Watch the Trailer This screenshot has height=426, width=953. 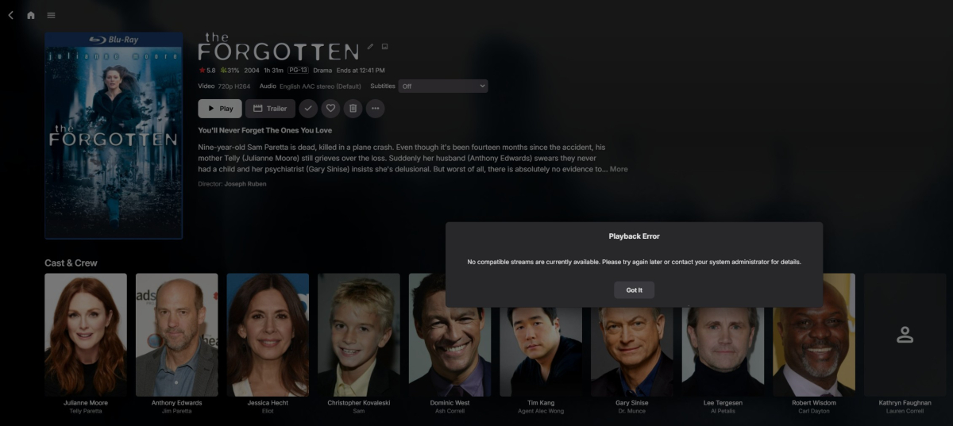pyautogui.click(x=270, y=109)
